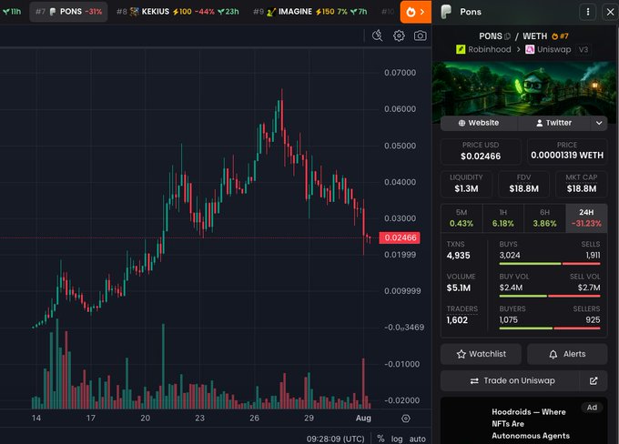
Task: Click the LIQUIDITY $1.3M box
Action: click(466, 184)
